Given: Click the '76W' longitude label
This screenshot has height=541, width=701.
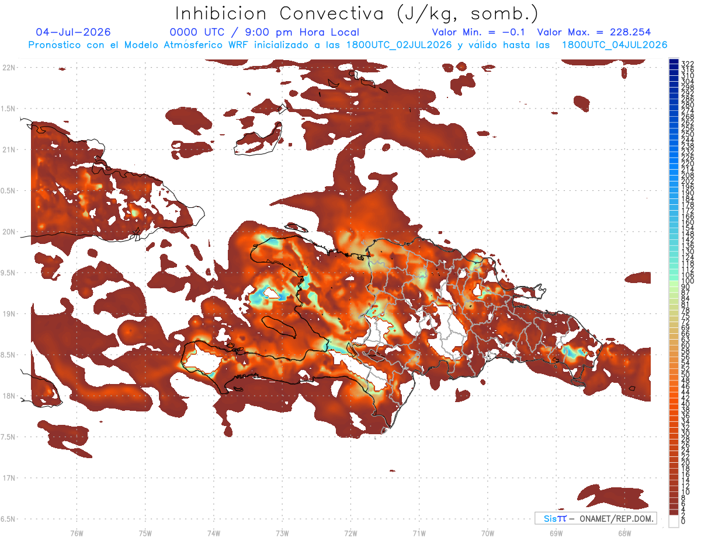Looking at the screenshot, I should (77, 533).
